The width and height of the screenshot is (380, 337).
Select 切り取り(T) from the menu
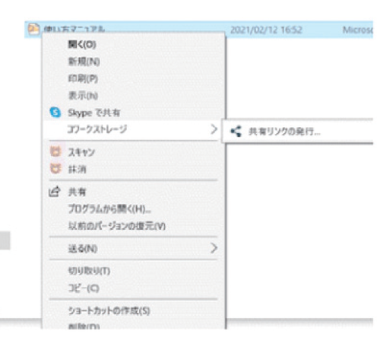tap(89, 271)
